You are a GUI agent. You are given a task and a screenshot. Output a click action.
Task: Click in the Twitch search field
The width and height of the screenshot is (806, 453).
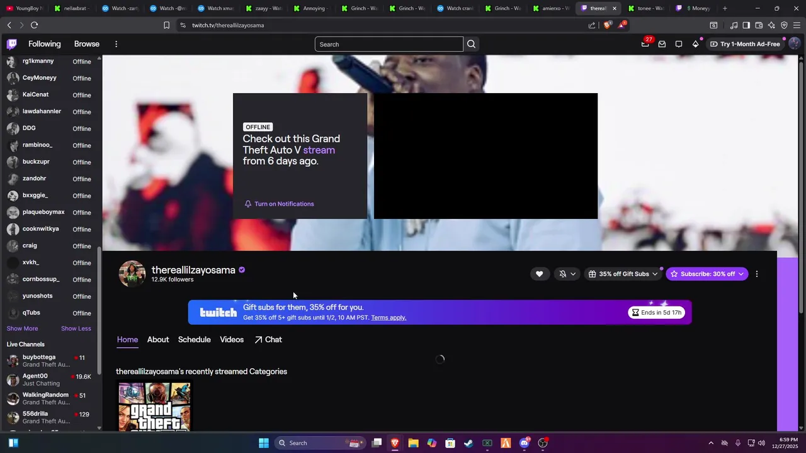[x=389, y=44]
